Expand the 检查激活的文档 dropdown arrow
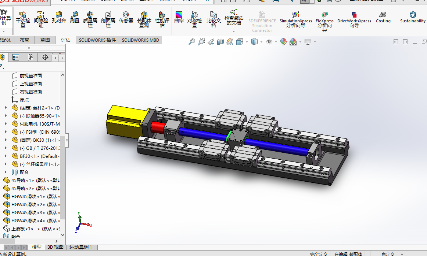The height and width of the screenshot is (256, 427). point(234,31)
